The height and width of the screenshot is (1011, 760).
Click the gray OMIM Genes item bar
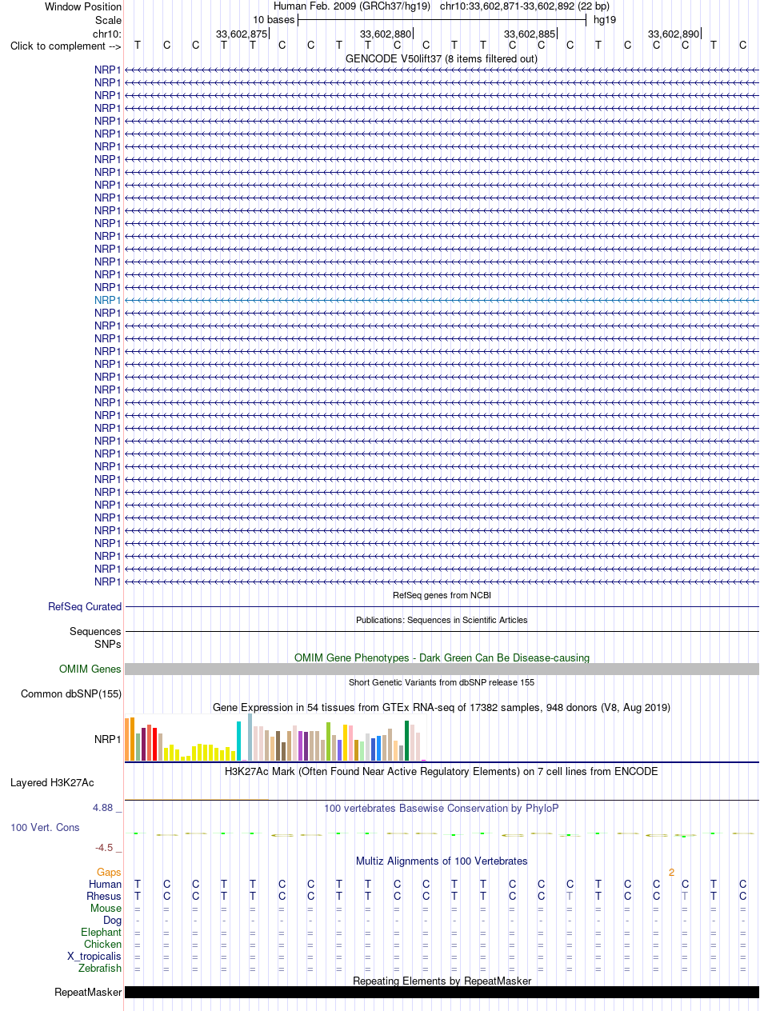click(442, 669)
